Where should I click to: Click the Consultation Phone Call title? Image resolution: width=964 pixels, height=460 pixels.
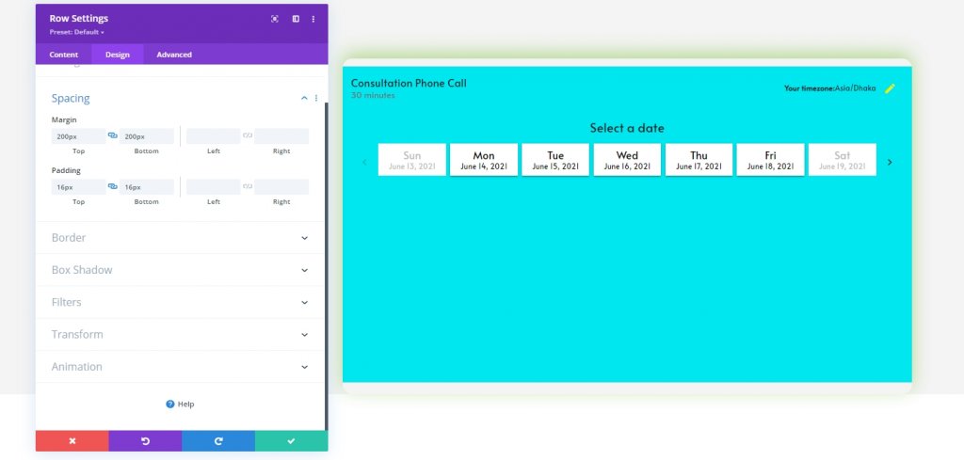[409, 83]
